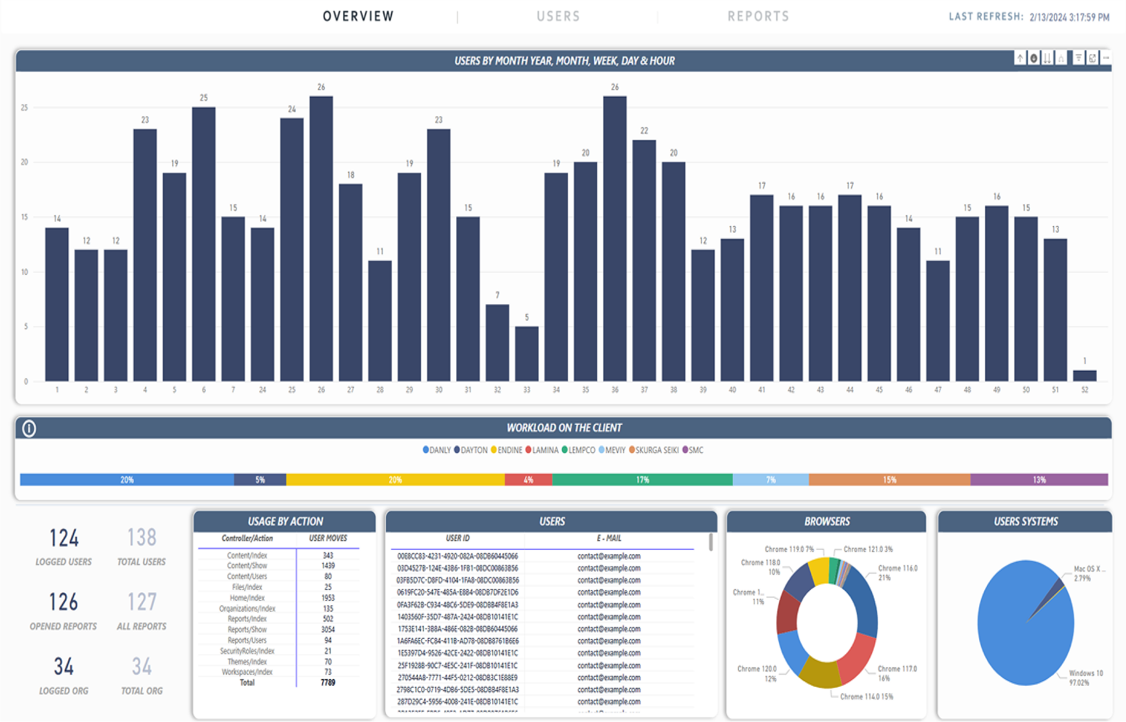Toggle drill down mode on the chart
Image resolution: width=1126 pixels, height=722 pixels.
pyautogui.click(x=1034, y=58)
